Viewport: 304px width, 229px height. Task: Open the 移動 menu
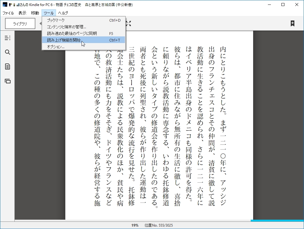point(35,13)
